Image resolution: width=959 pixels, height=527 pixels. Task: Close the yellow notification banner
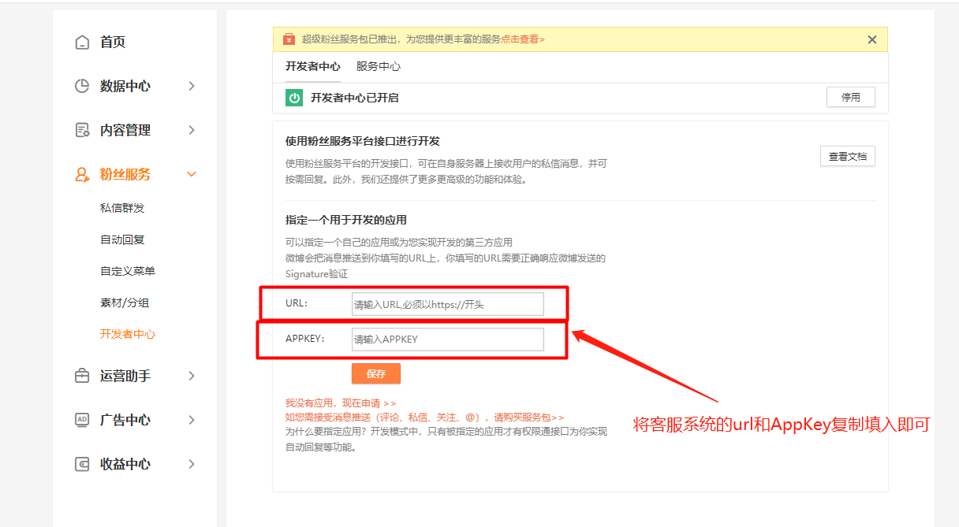pos(871,39)
